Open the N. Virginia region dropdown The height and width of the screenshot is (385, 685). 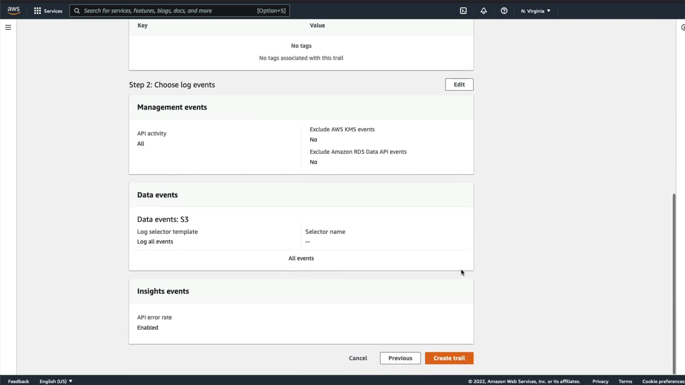click(536, 11)
